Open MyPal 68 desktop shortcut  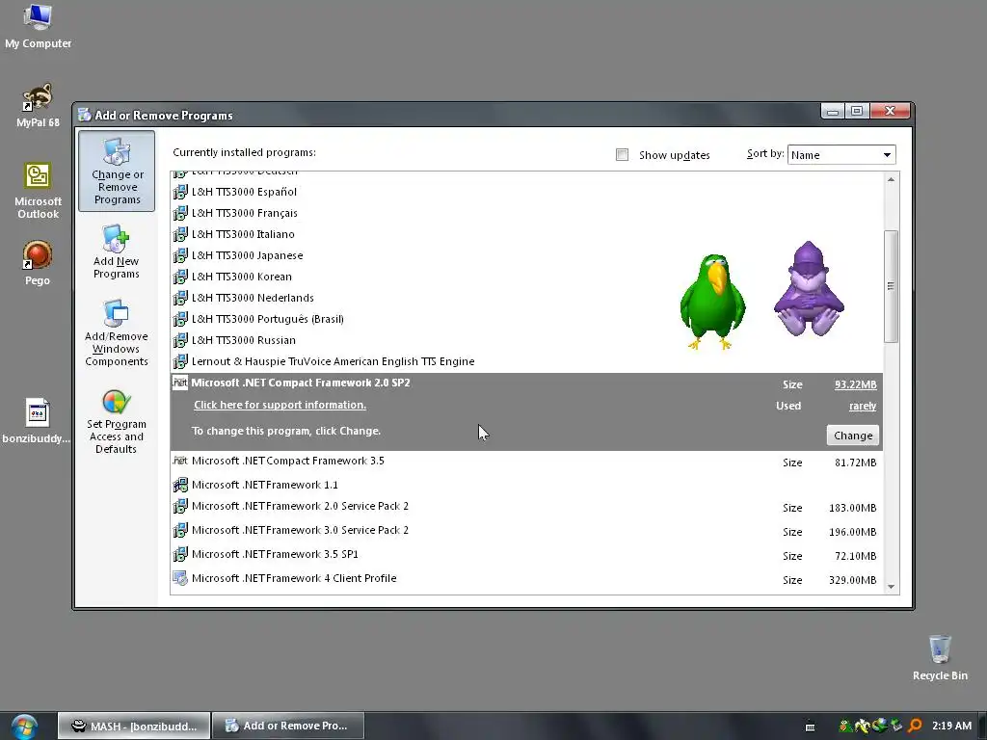coord(38,106)
